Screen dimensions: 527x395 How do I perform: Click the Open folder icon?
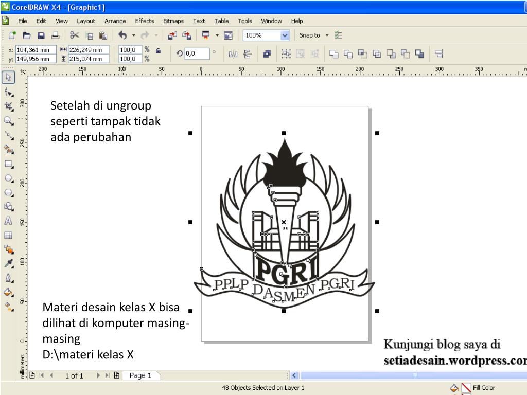(x=27, y=35)
